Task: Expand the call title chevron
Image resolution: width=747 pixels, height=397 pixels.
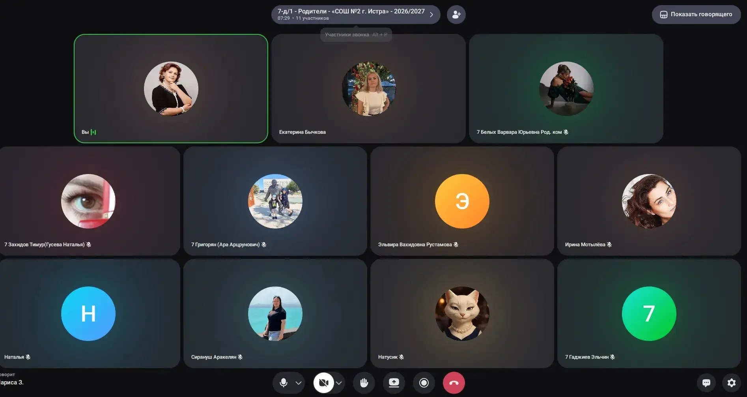Action: point(431,15)
